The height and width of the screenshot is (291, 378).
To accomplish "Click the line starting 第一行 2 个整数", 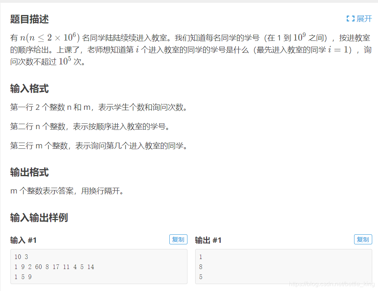I will pyautogui.click(x=99, y=107).
